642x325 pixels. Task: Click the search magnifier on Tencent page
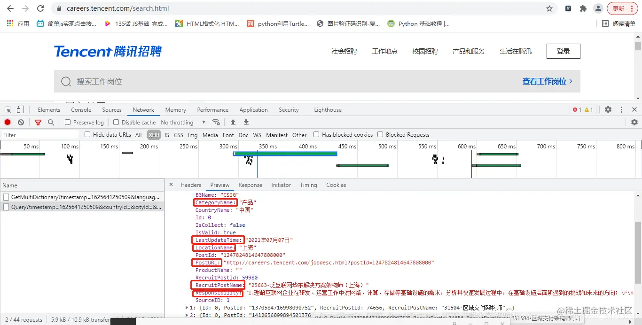[x=66, y=82]
